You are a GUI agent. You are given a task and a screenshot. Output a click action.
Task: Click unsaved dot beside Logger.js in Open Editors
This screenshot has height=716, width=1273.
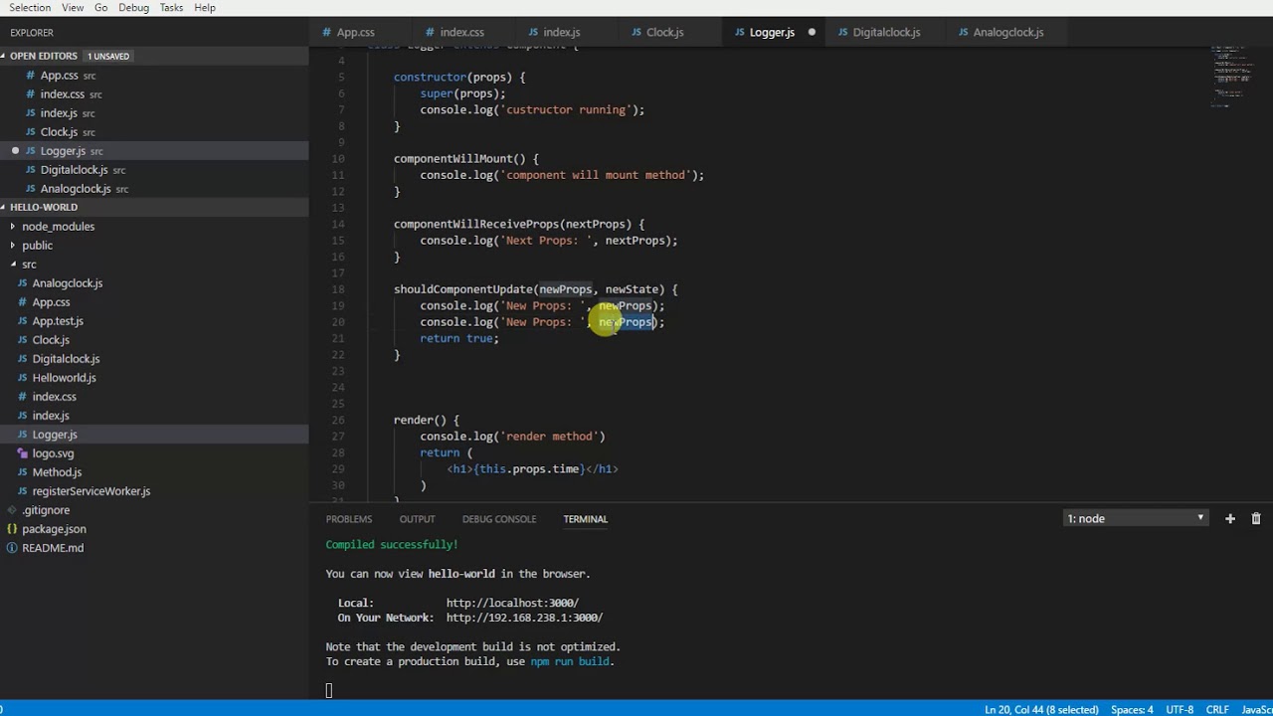point(15,150)
